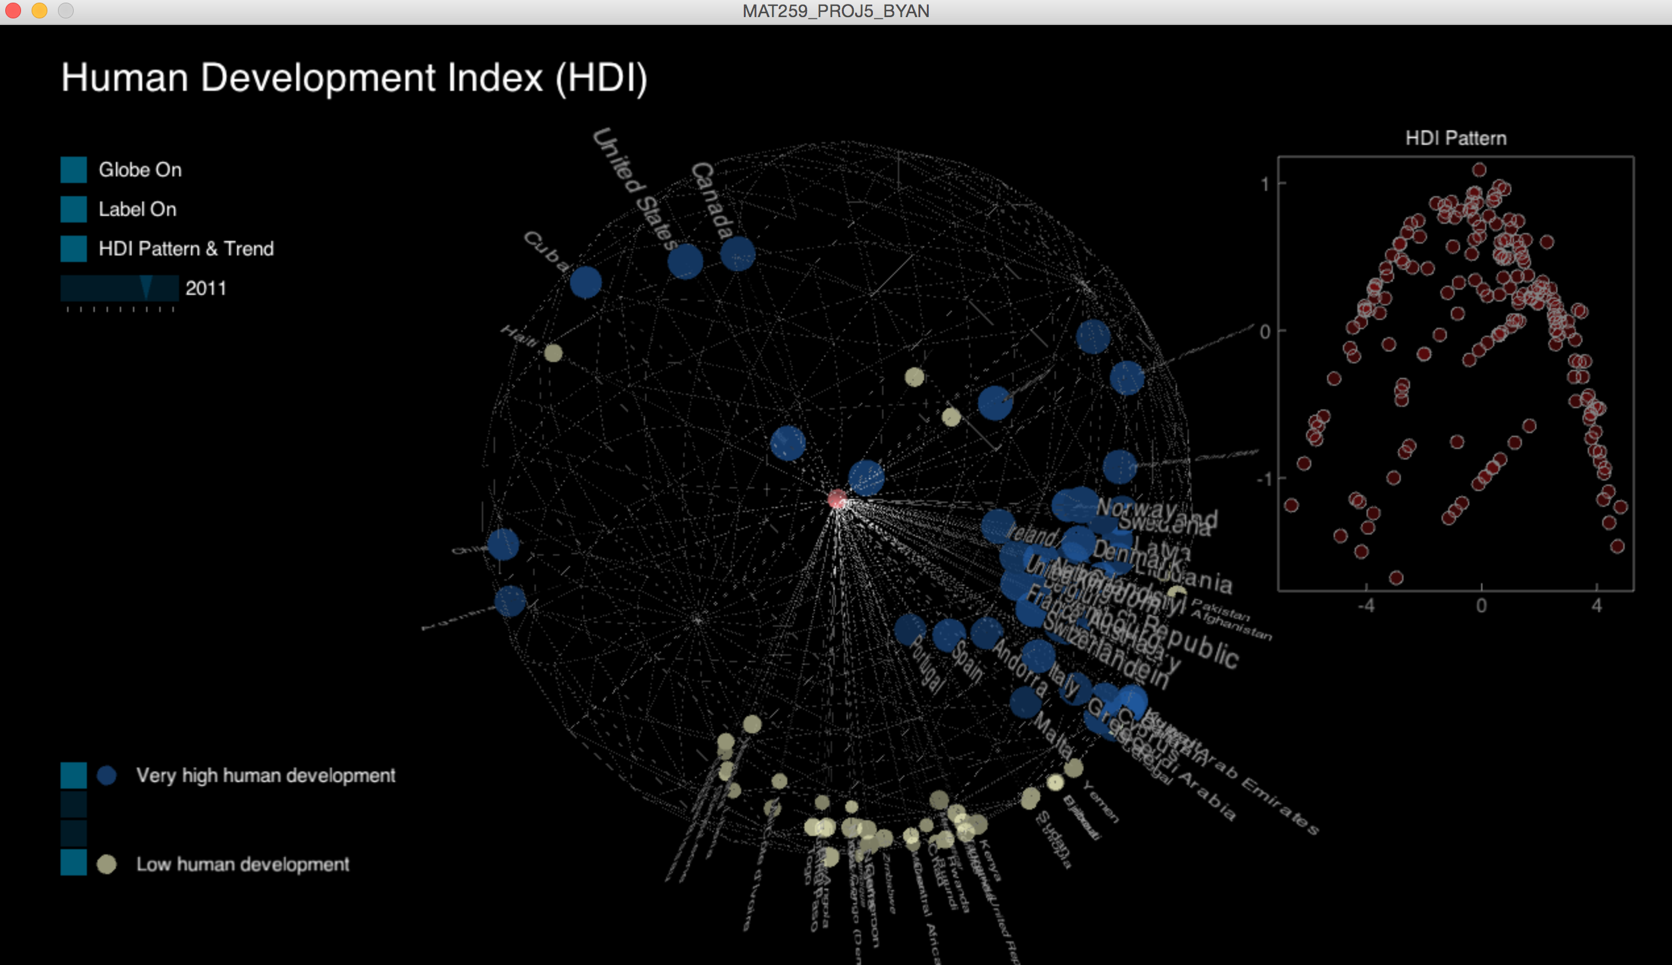Select the Portugal blue node

coord(910,630)
